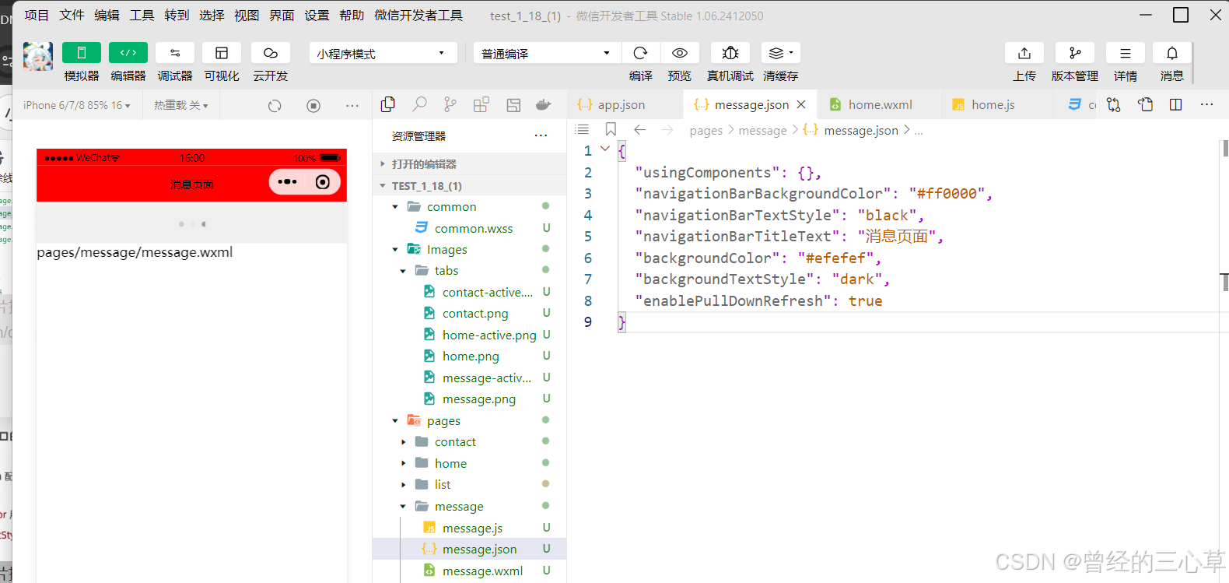Collapse the pages folder

(469, 420)
